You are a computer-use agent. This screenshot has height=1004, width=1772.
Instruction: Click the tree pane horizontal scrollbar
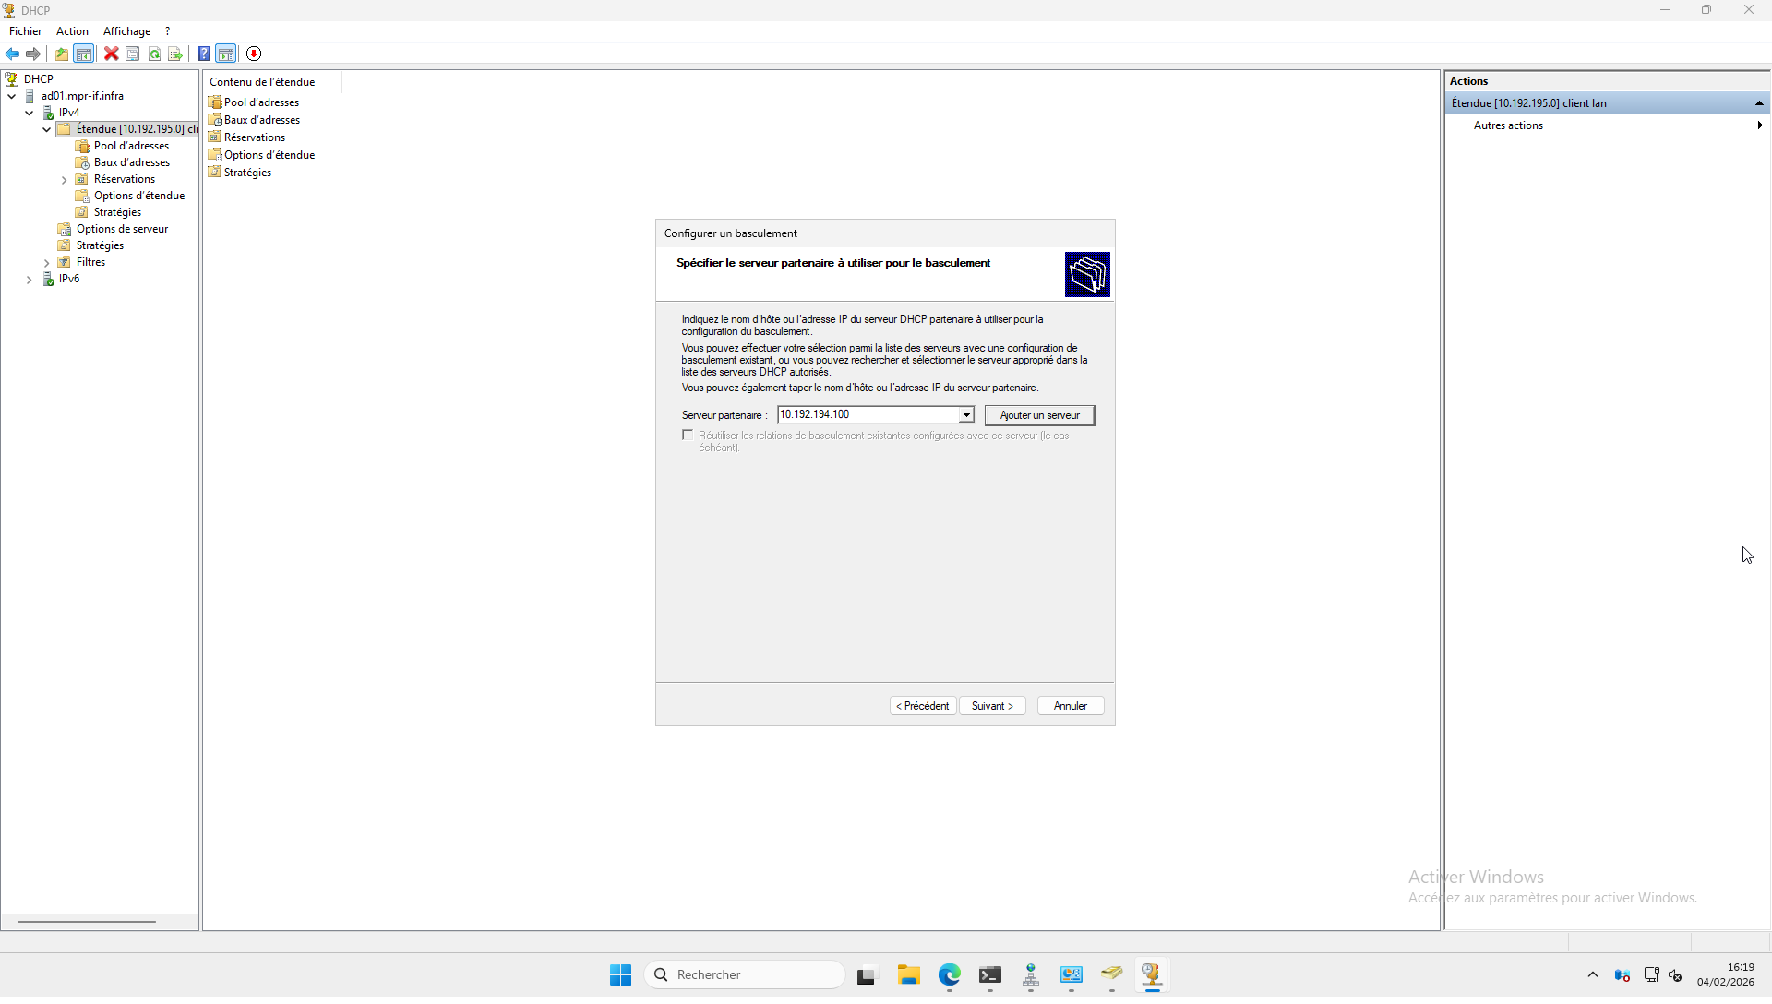click(87, 921)
